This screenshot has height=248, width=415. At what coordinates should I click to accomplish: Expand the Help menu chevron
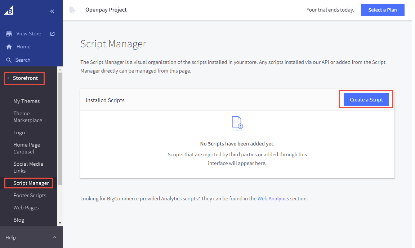(55, 237)
